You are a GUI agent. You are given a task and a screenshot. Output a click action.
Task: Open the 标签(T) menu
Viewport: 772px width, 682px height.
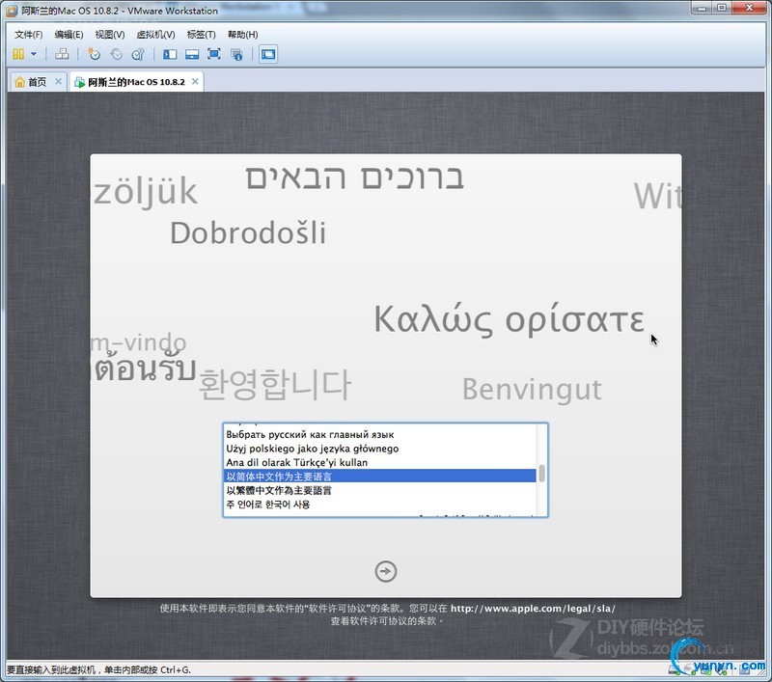[x=201, y=35]
